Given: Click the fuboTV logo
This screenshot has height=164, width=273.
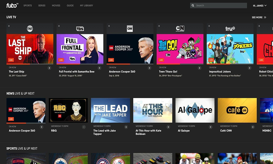Looking at the screenshot, I should (12, 5).
